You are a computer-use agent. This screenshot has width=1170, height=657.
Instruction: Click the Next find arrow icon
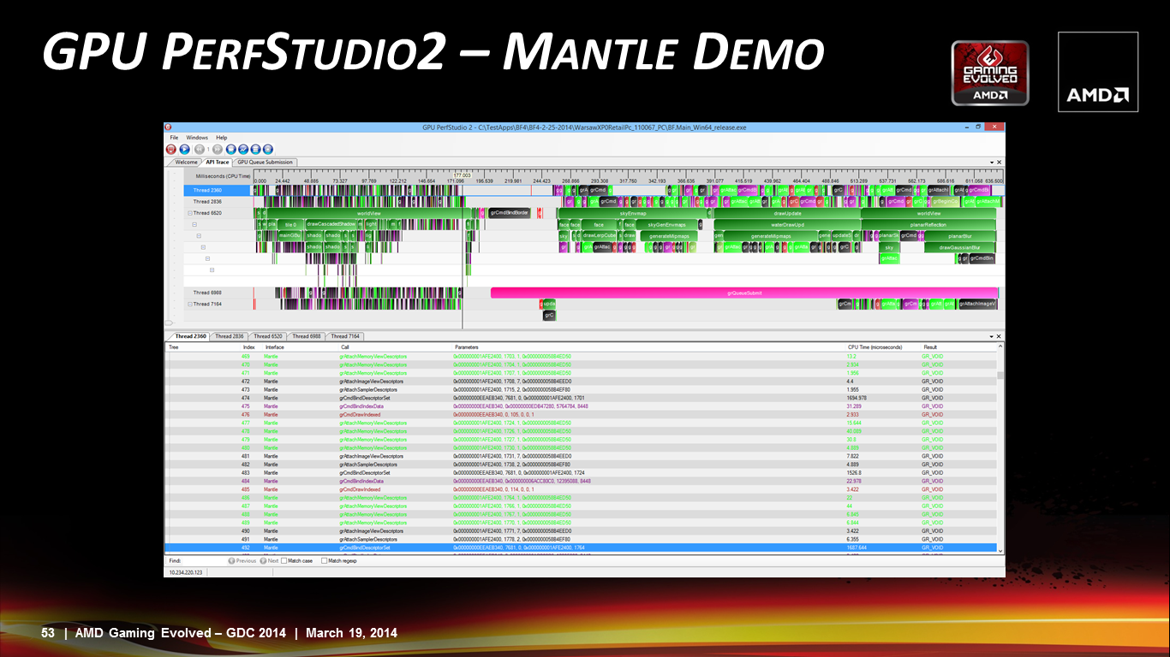click(x=265, y=560)
